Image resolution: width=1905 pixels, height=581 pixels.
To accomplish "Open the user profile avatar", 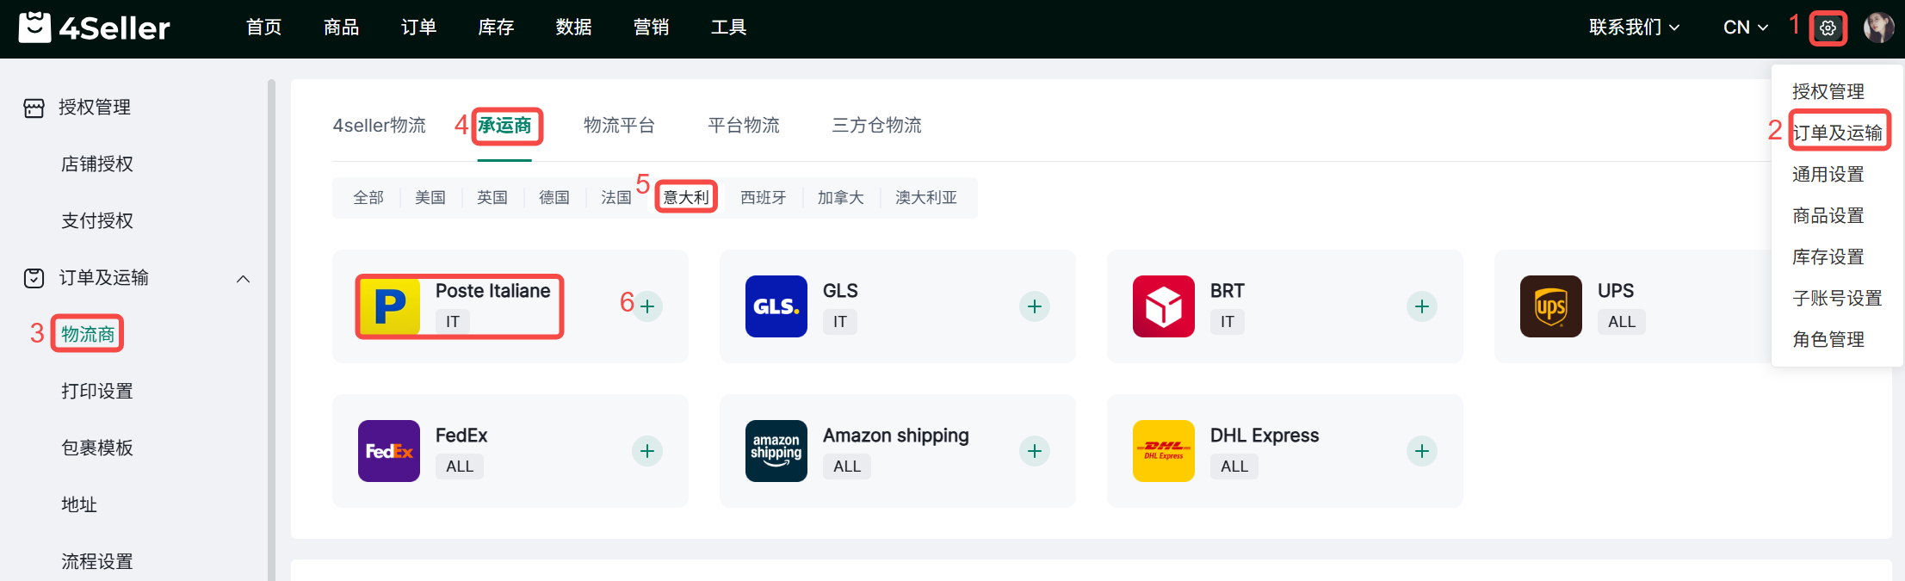I will 1877,28.
